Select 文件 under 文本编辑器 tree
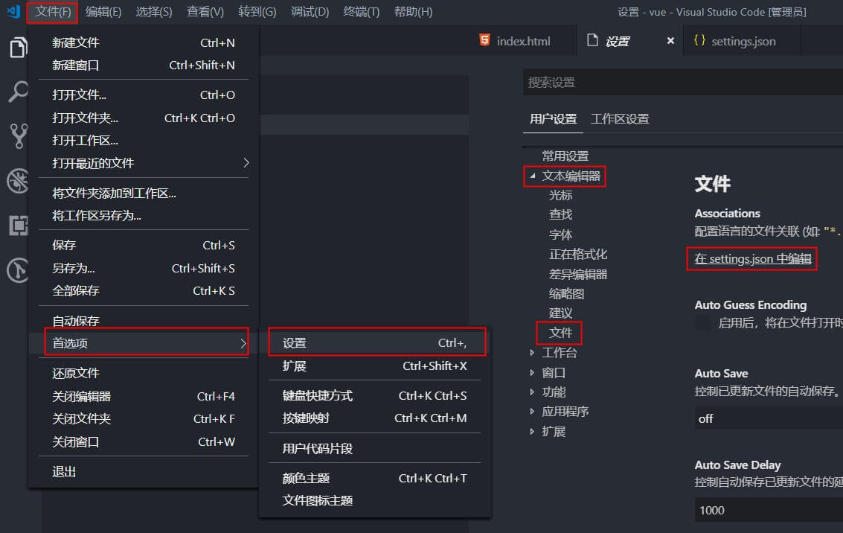 click(x=560, y=333)
